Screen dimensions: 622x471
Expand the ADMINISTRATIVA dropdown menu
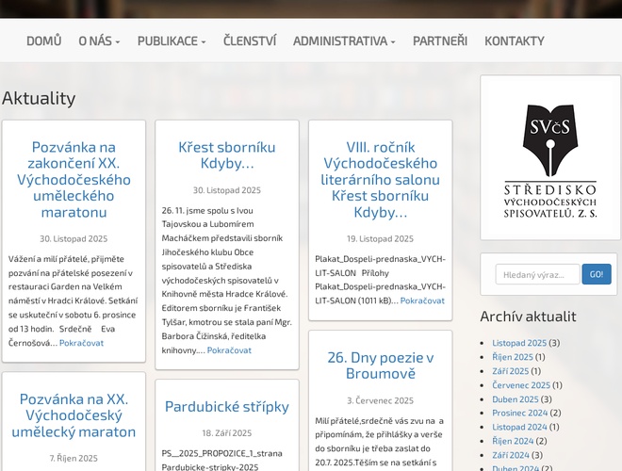pyautogui.click(x=344, y=41)
